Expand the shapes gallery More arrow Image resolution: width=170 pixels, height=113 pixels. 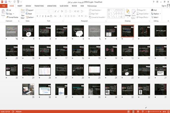click(x=124, y=17)
